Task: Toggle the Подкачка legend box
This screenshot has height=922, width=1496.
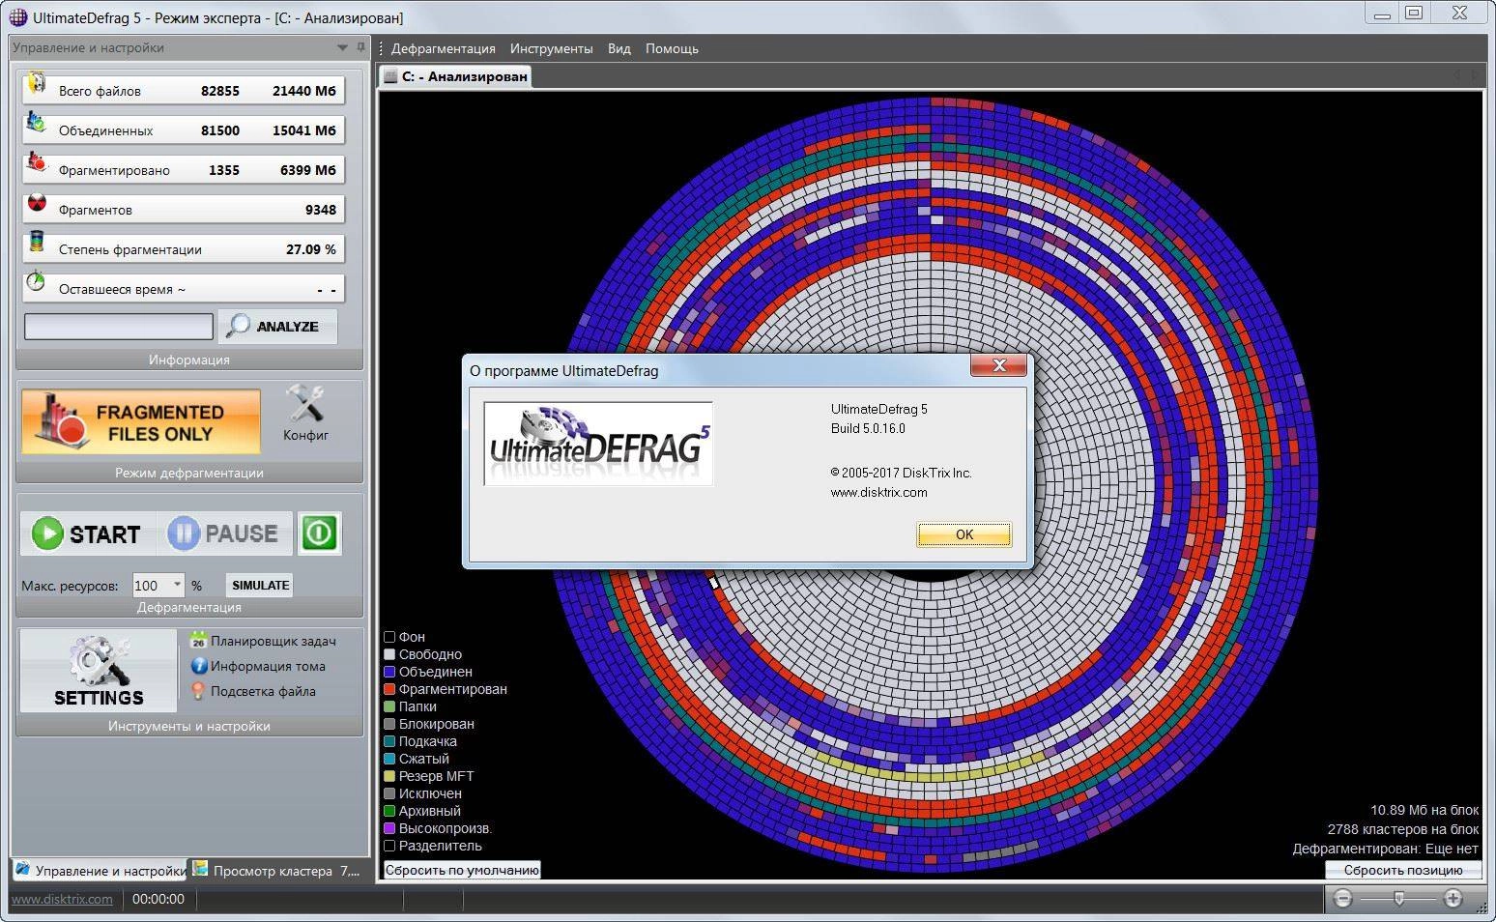Action: [x=389, y=741]
